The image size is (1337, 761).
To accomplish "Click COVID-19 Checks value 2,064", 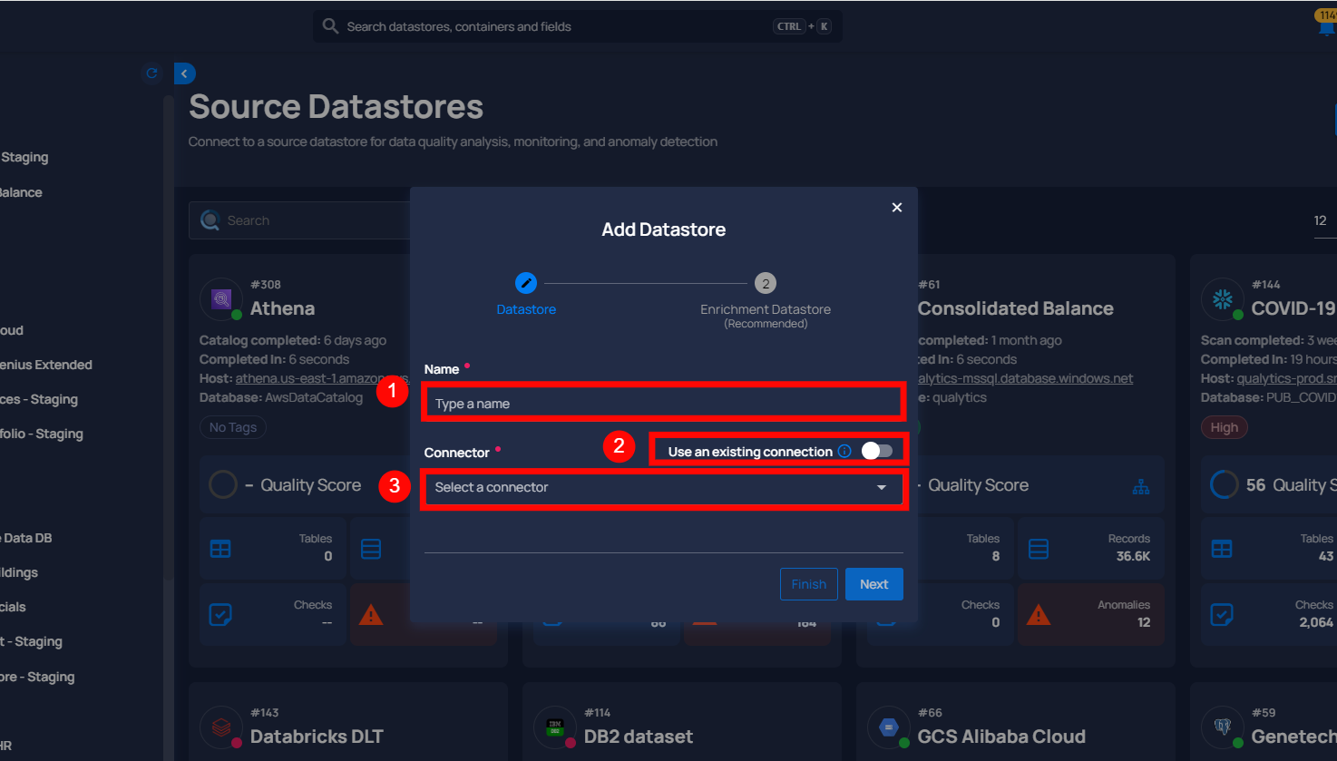I will coord(1316,622).
